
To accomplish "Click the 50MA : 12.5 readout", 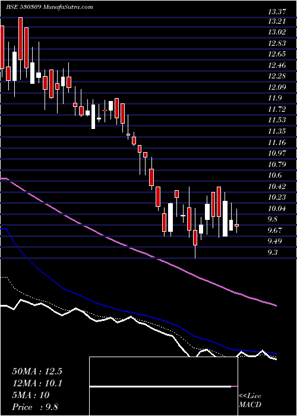I will coord(37,371).
